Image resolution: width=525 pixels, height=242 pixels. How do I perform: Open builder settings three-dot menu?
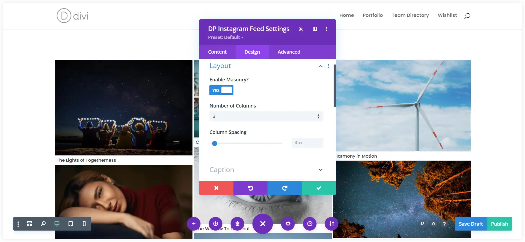[x=18, y=224]
